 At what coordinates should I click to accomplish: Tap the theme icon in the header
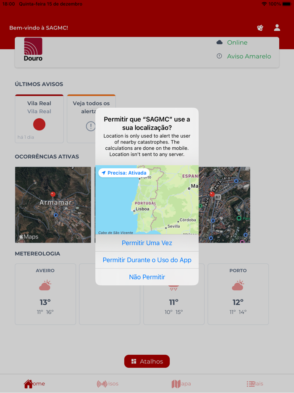tap(260, 28)
